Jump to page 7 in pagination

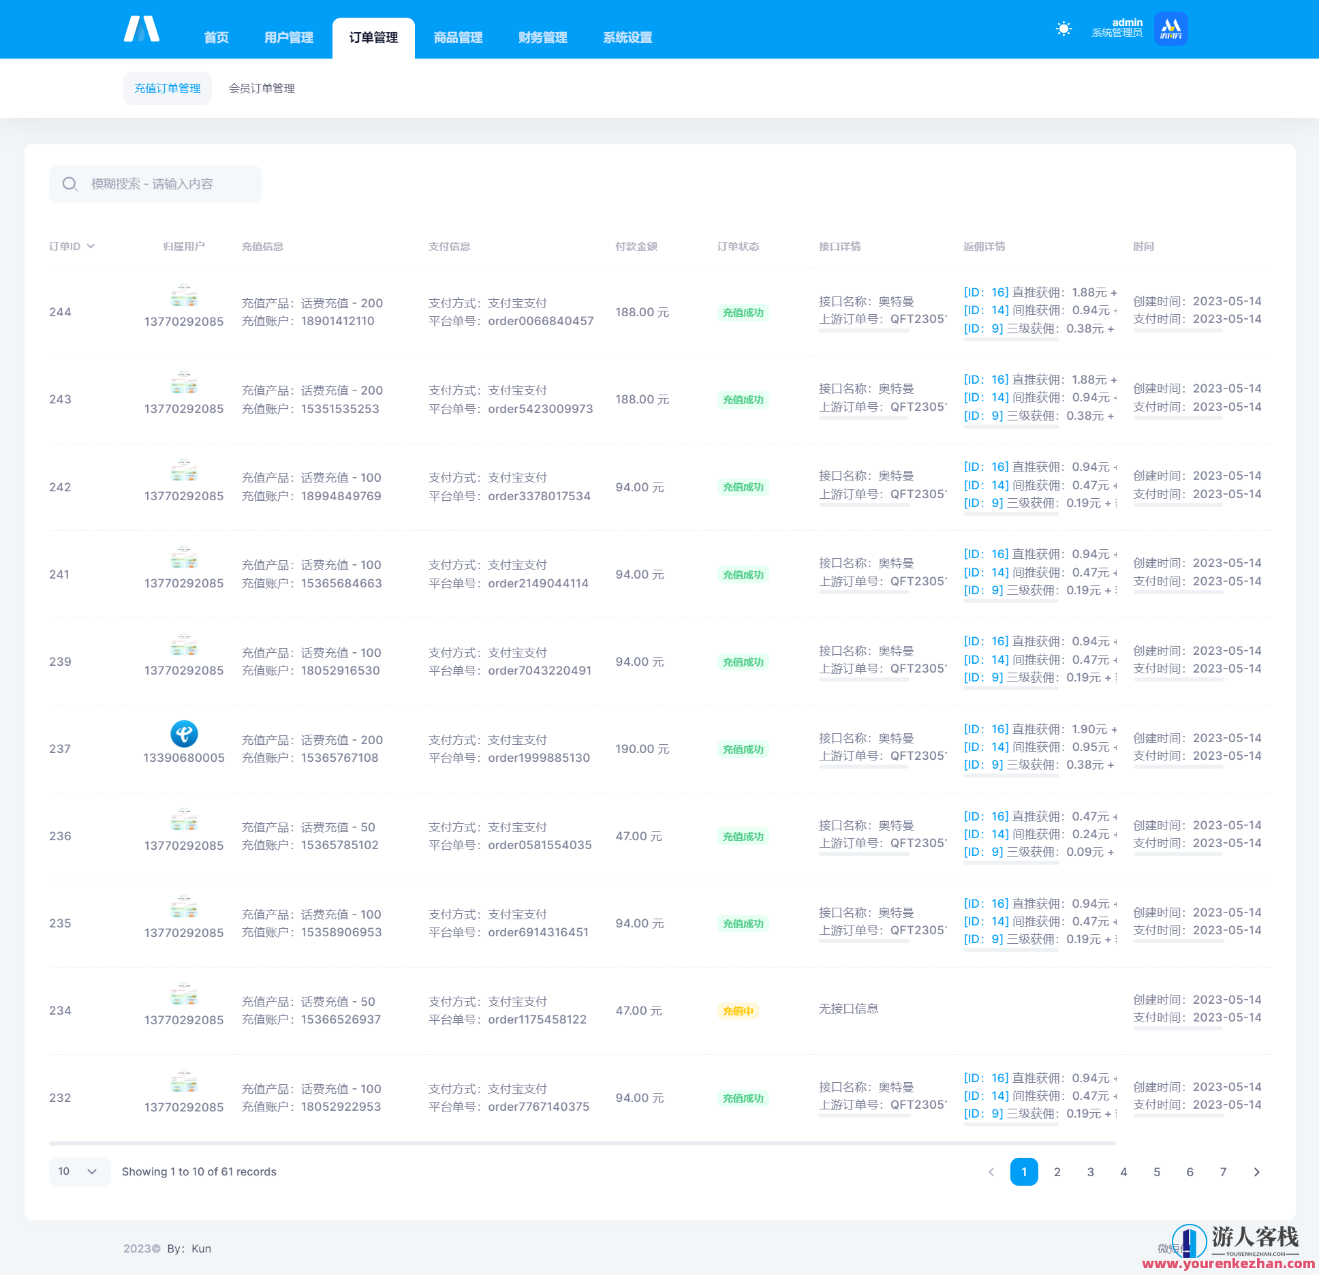pos(1223,1172)
